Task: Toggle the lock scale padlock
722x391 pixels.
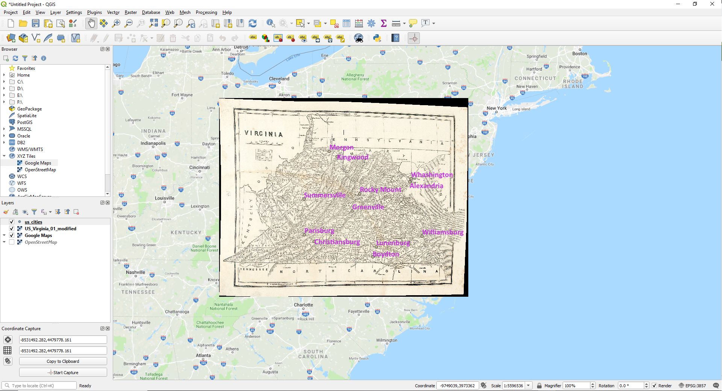Action: (x=539, y=386)
